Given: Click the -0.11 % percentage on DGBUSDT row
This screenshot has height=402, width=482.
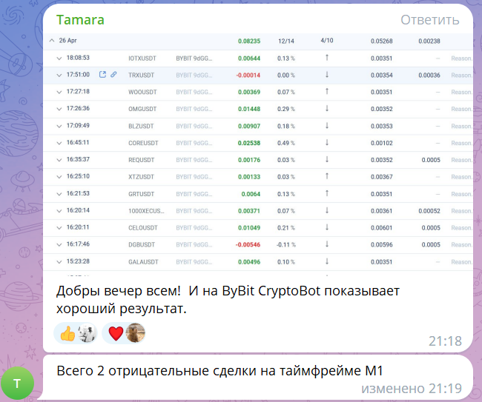Looking at the screenshot, I should coord(286,244).
